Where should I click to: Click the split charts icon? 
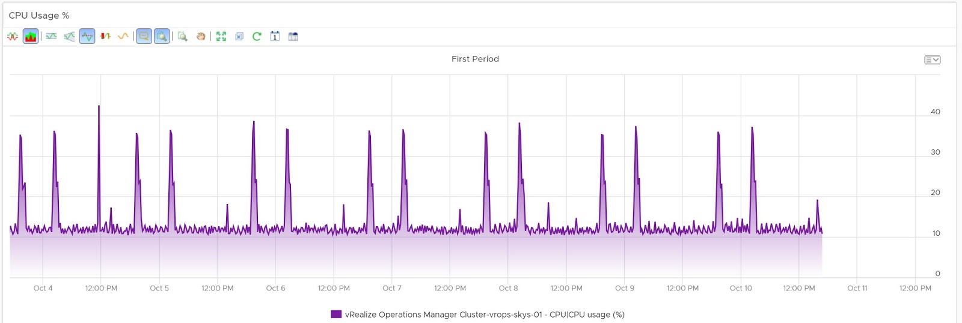tap(13, 37)
